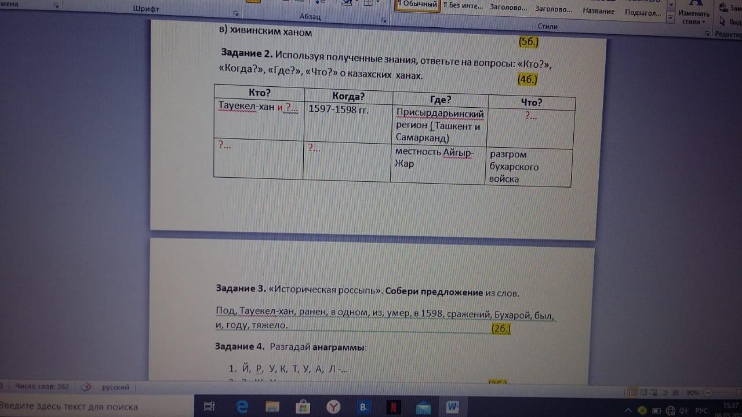Viewport: 742px width, 417px height.
Task: Click the 'Задание 3.' heading text
Action: pyautogui.click(x=242, y=288)
